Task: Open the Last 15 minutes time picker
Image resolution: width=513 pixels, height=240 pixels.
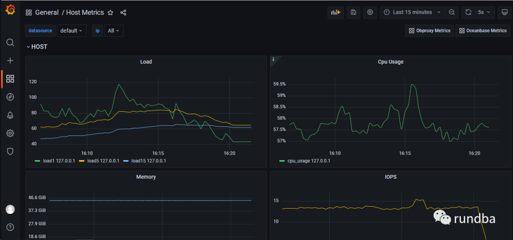Action: (412, 12)
